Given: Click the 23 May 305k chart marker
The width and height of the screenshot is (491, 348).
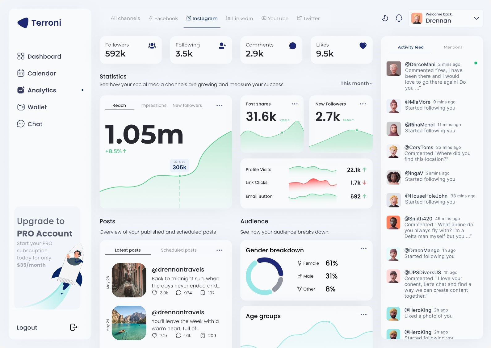Looking at the screenshot, I should (179, 176).
